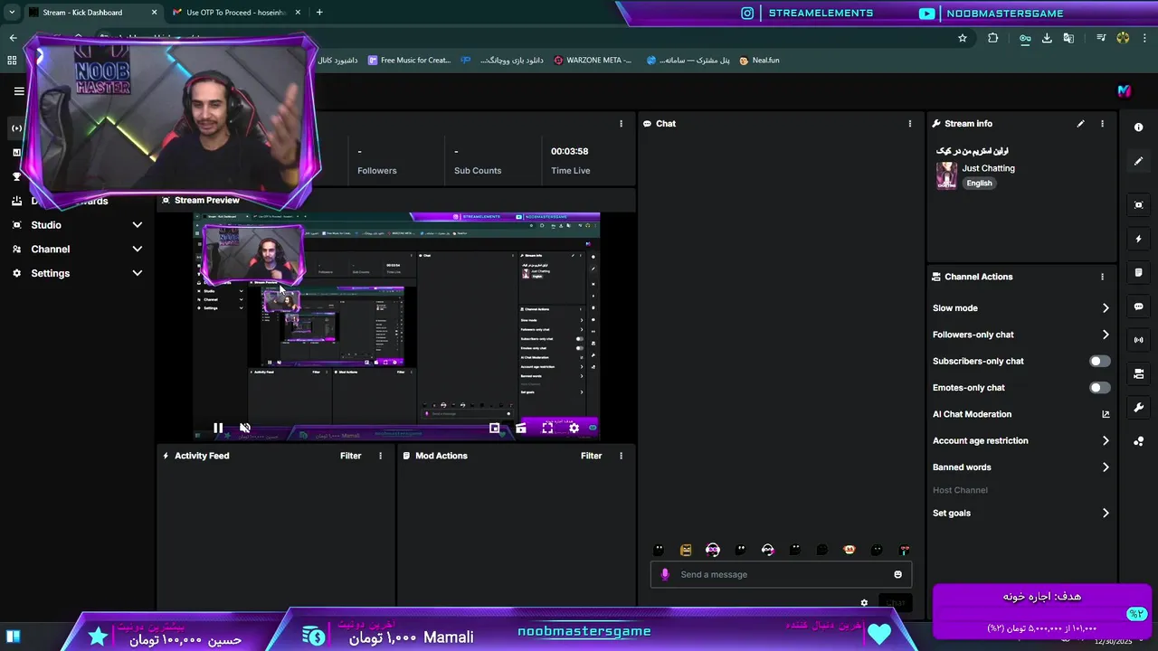Open the stats panel three-dot menu
Screen dimensions: 1158x651
point(621,124)
